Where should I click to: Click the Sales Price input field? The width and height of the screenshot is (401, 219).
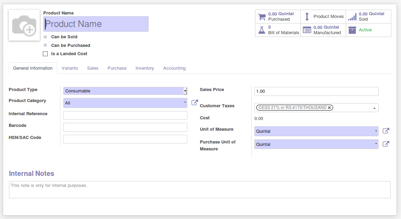(316, 91)
